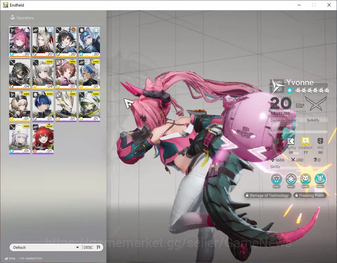Image resolution: width=337 pixels, height=263 pixels.
Task: Select the blue-haired level 20 operator card
Action: point(89,42)
